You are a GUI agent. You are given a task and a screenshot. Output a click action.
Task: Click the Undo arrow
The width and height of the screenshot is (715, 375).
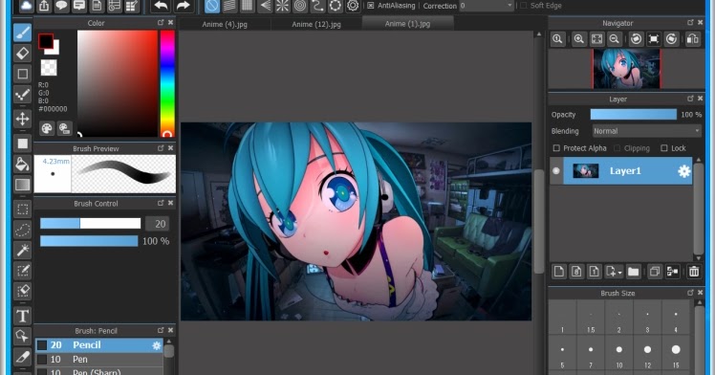coord(161,6)
